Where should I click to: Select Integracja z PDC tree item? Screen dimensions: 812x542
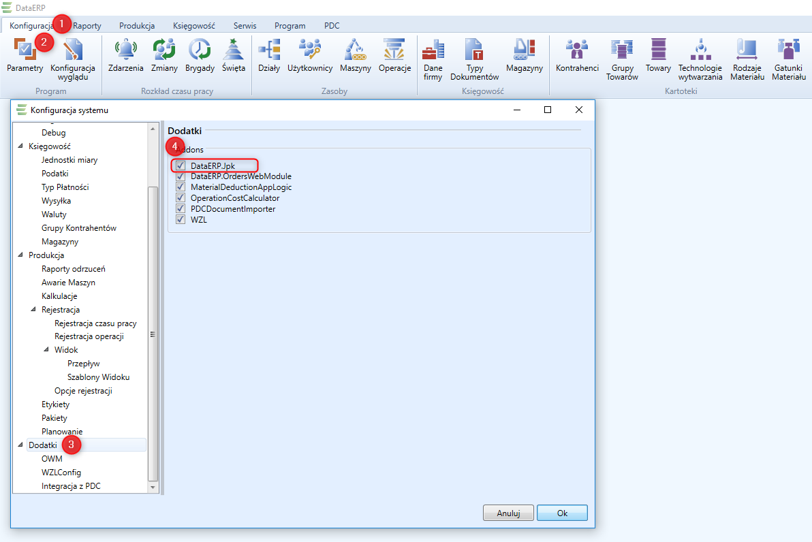pos(71,486)
